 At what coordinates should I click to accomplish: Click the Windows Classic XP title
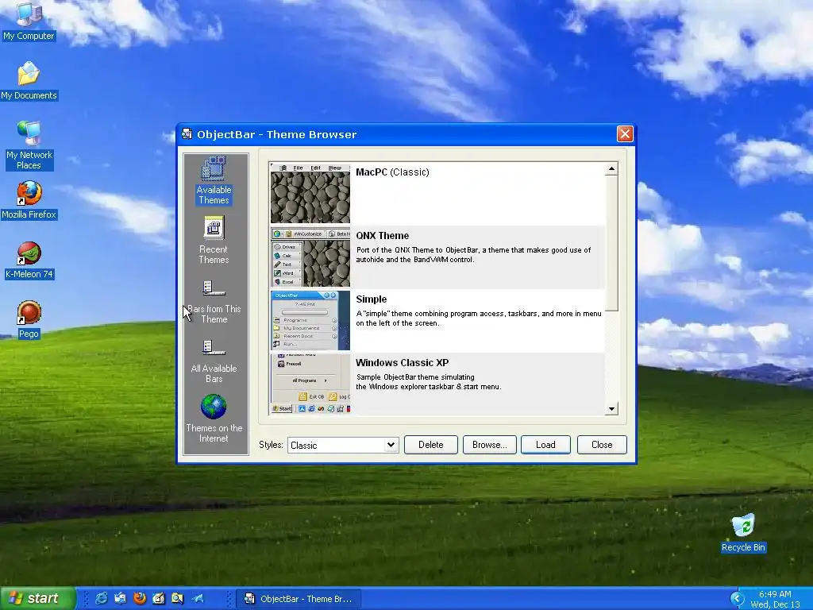coord(402,362)
